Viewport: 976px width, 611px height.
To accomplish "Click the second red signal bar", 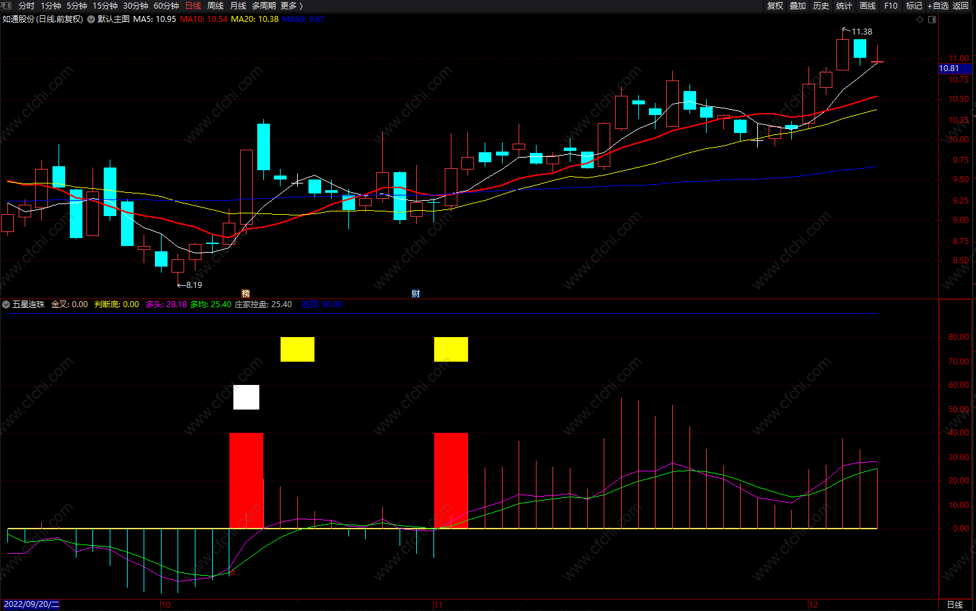I will [451, 481].
